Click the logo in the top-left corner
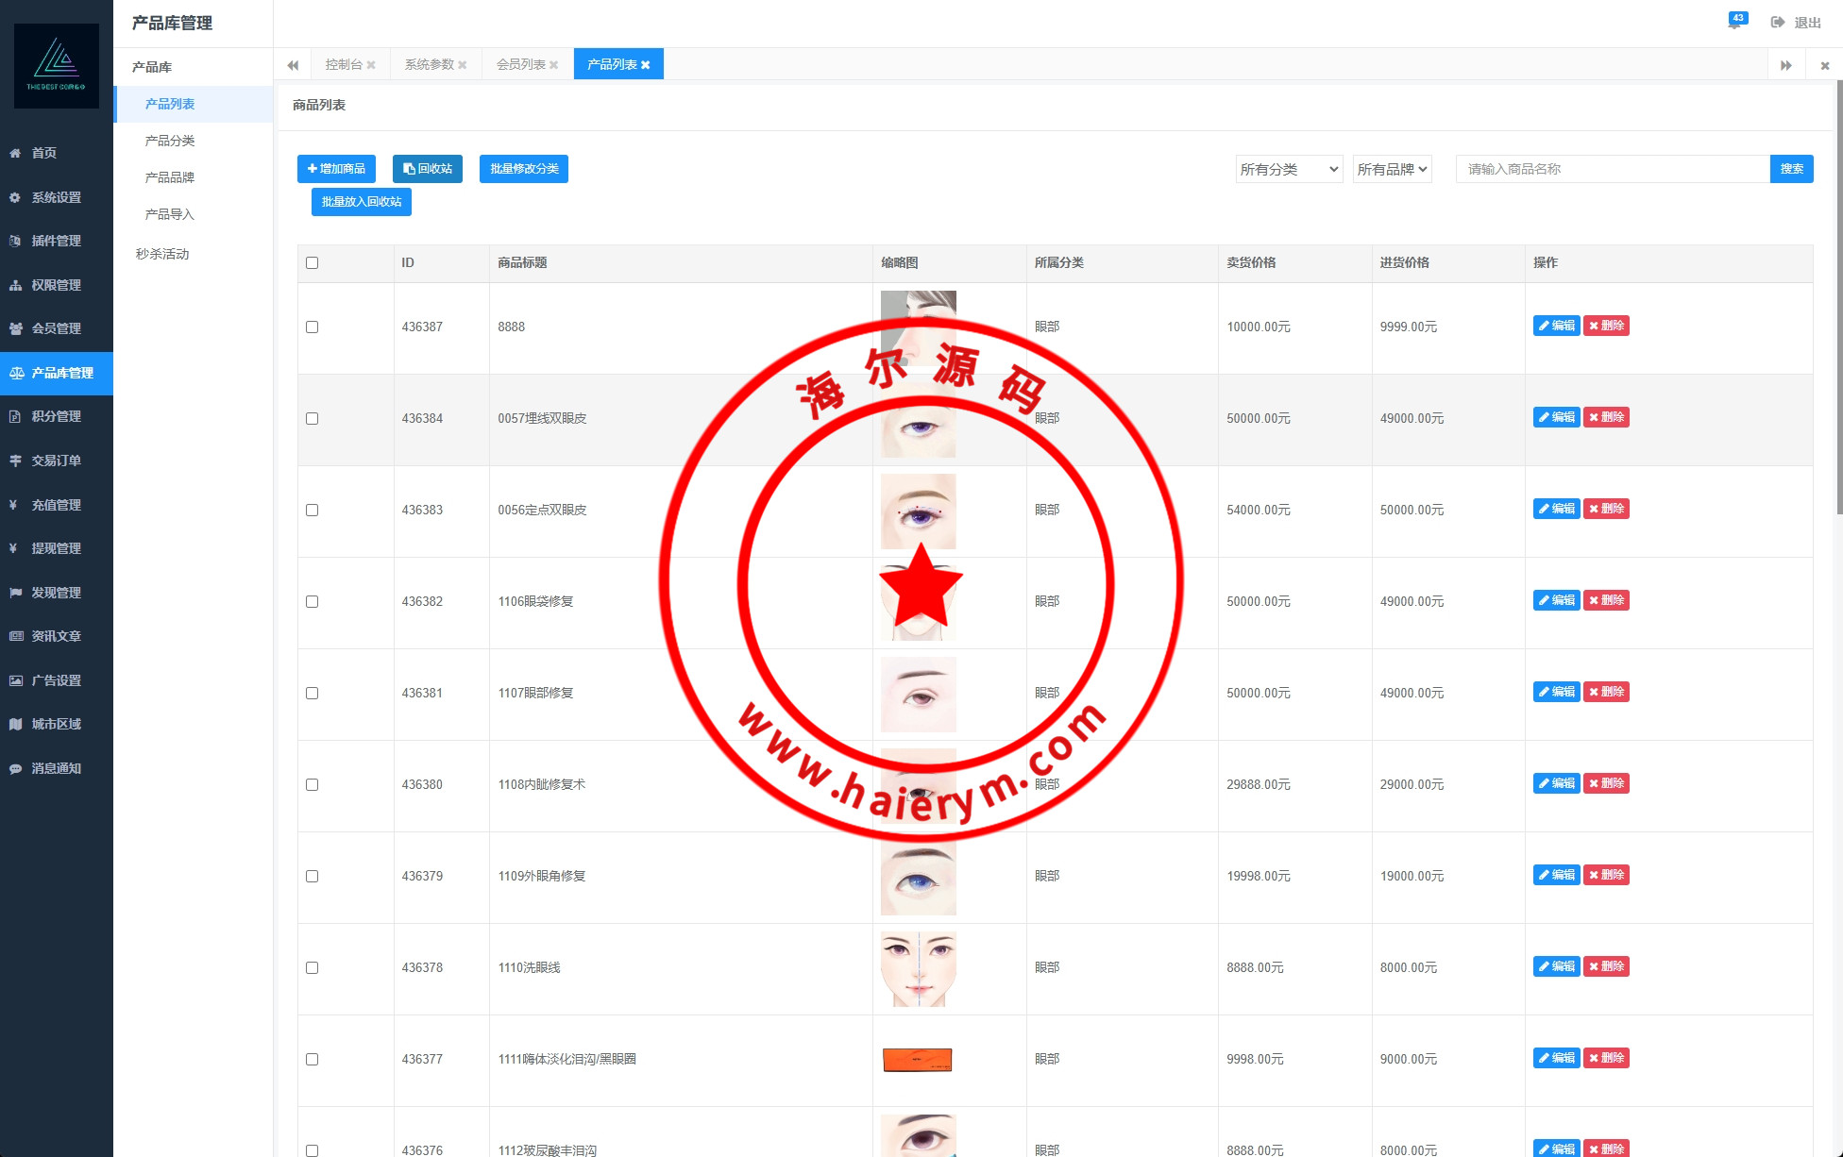The height and width of the screenshot is (1157, 1843). [x=57, y=66]
